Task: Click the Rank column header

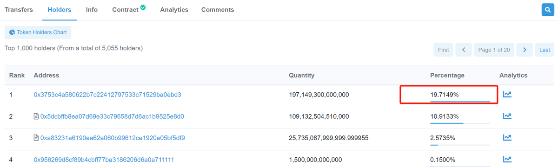Action: click(x=17, y=75)
